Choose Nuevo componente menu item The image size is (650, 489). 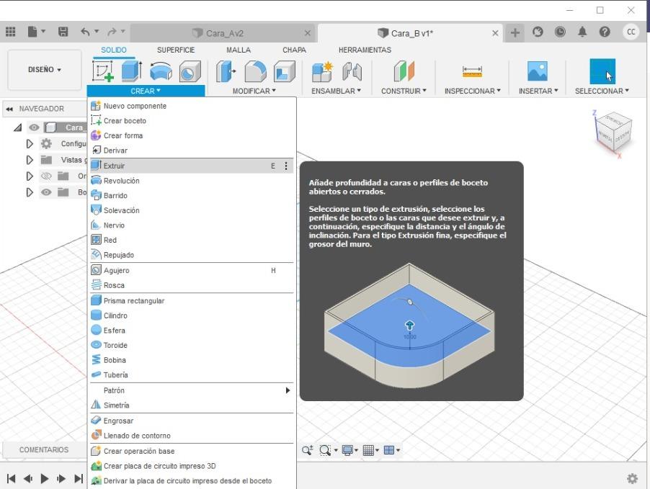click(192, 106)
